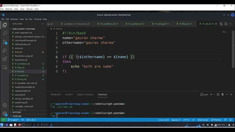Open the VS Code File menu
235x132 pixels.
tap(3, 19)
